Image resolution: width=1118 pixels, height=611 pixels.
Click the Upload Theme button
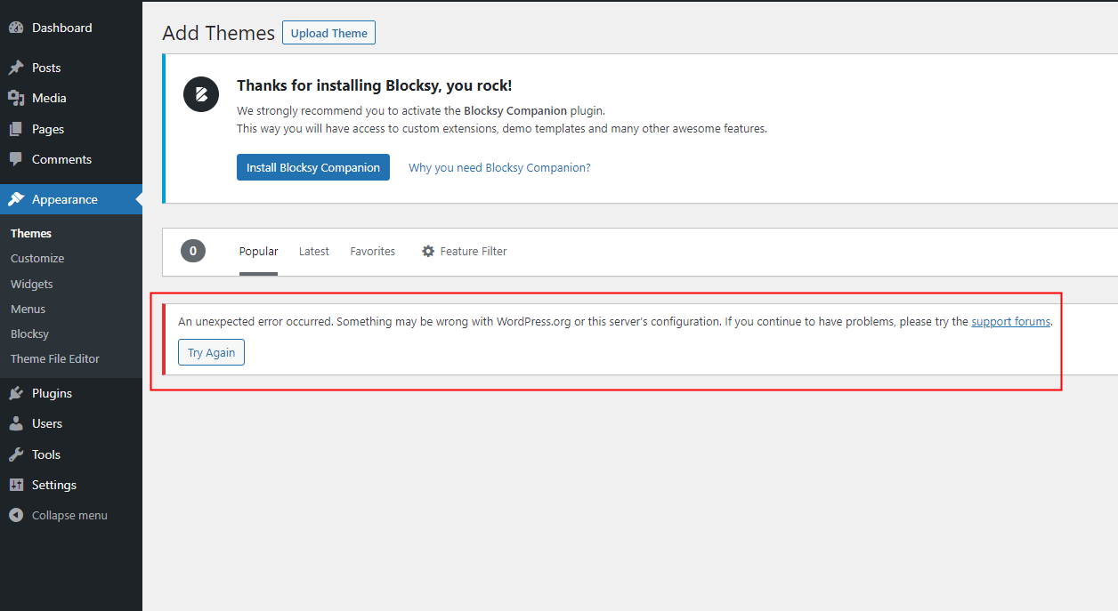[x=329, y=33]
